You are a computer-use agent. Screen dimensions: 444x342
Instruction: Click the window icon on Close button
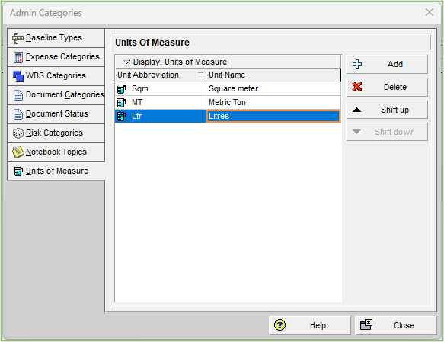click(x=366, y=324)
